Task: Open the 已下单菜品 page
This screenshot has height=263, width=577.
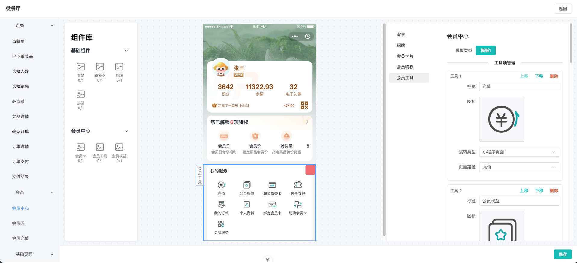Action: pos(23,56)
